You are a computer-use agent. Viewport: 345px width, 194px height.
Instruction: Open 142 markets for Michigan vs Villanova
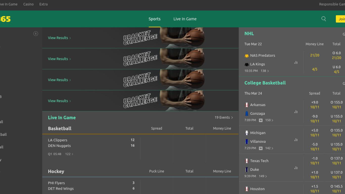[x=269, y=148]
